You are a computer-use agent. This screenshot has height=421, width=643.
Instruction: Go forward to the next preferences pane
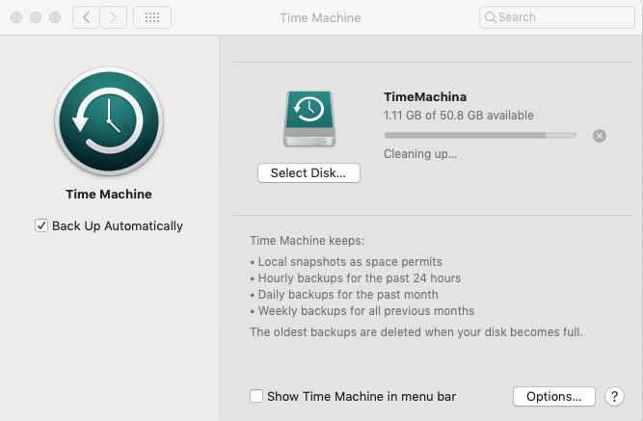tap(113, 17)
